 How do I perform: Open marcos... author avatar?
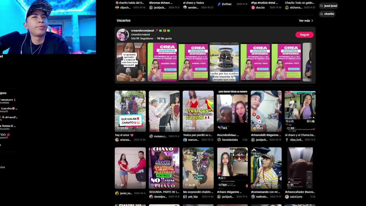[x=185, y=140]
